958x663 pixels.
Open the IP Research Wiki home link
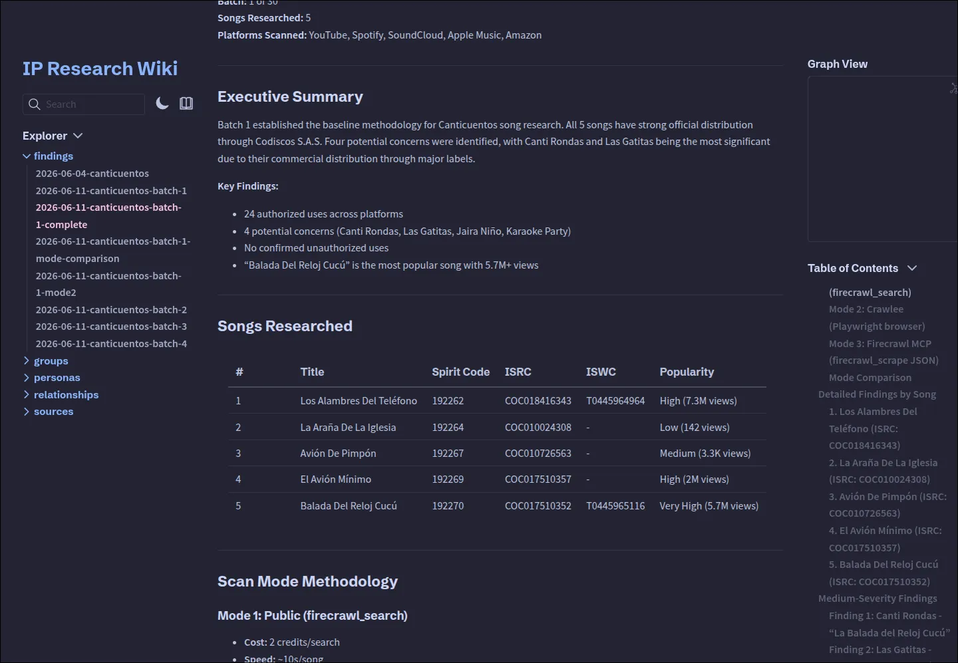(100, 68)
